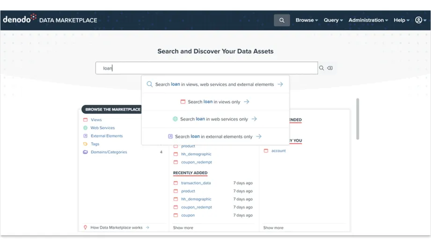Open the product view above hh_demographic
The image size is (431, 247).
(188, 146)
